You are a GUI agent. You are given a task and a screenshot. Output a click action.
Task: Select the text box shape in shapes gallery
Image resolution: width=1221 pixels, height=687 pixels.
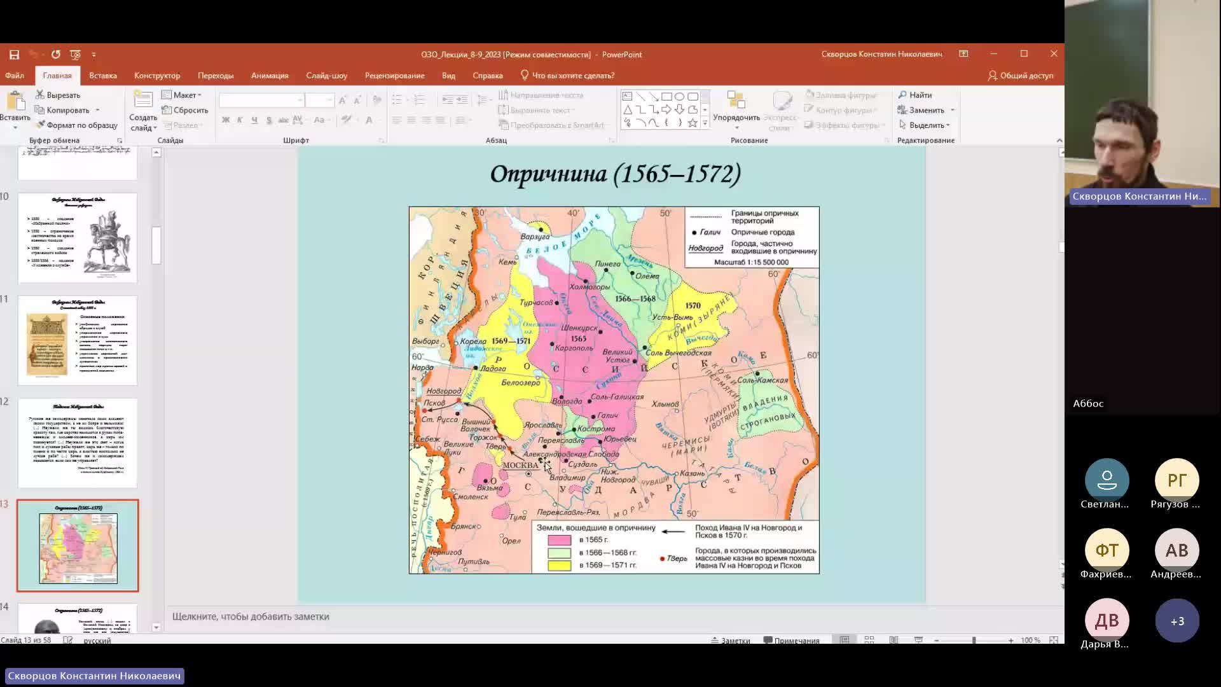pos(627,97)
